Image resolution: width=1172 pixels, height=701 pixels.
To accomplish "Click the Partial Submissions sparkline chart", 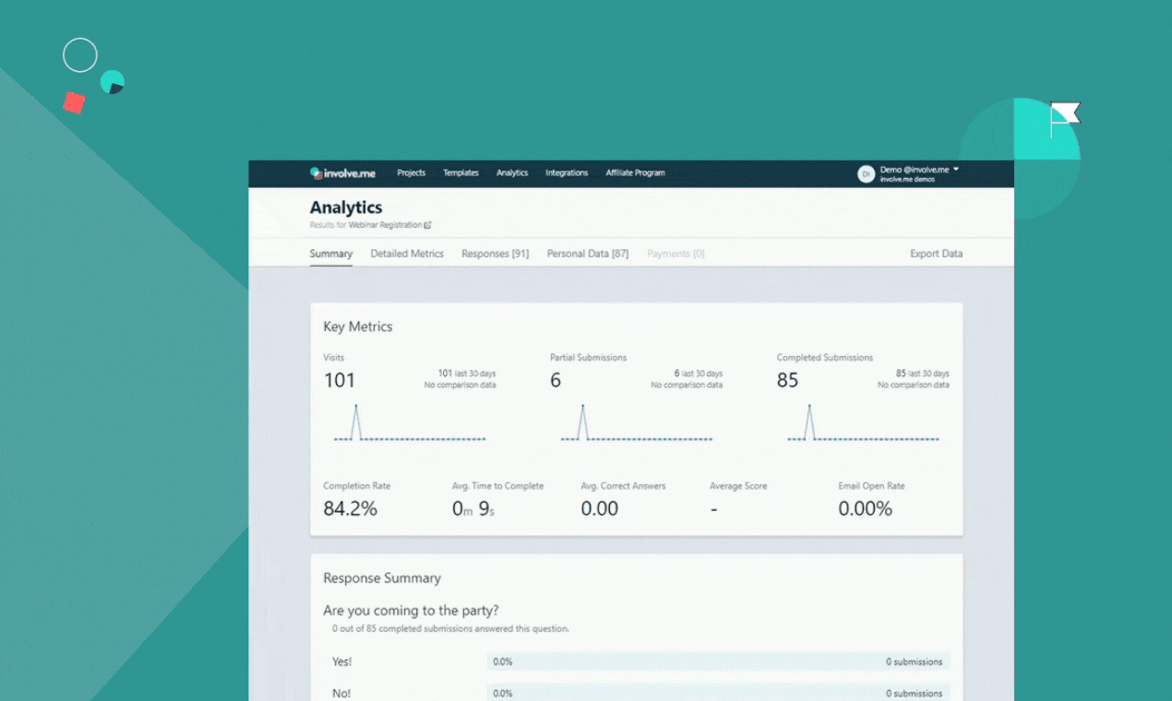I will 637,423.
